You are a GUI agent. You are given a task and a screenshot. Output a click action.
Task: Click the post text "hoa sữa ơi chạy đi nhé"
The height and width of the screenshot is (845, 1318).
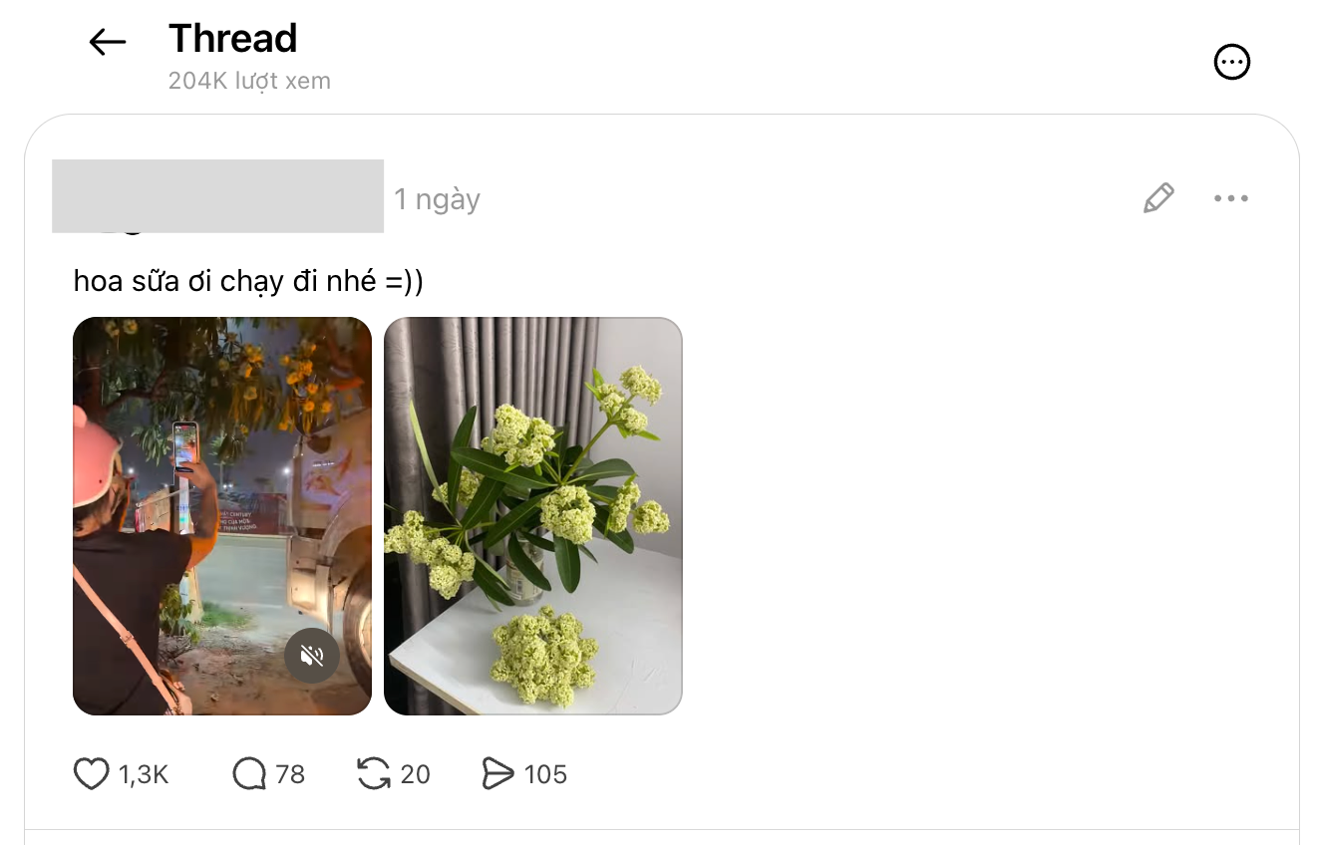(223, 282)
